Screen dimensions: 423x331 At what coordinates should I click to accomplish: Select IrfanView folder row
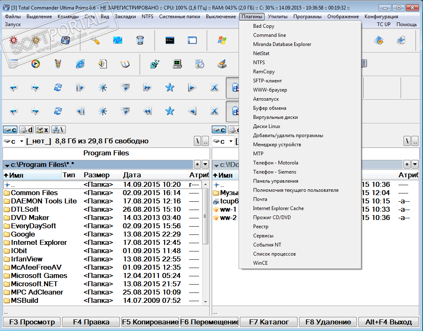(102, 259)
